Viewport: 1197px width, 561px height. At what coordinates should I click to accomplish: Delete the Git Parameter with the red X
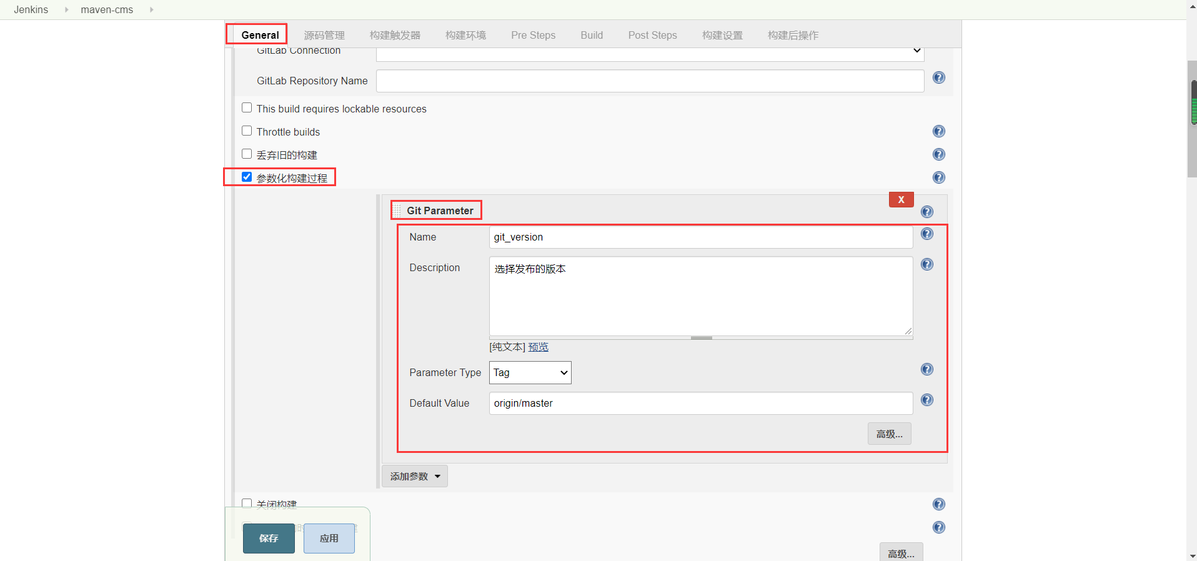click(x=901, y=199)
